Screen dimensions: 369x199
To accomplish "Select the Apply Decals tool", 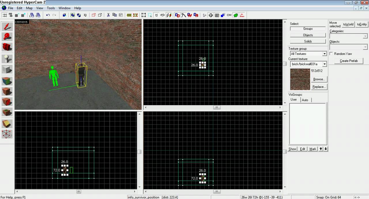I will [7, 102].
